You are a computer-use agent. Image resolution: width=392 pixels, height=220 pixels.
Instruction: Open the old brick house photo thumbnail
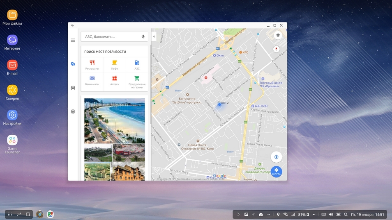[x=128, y=171]
